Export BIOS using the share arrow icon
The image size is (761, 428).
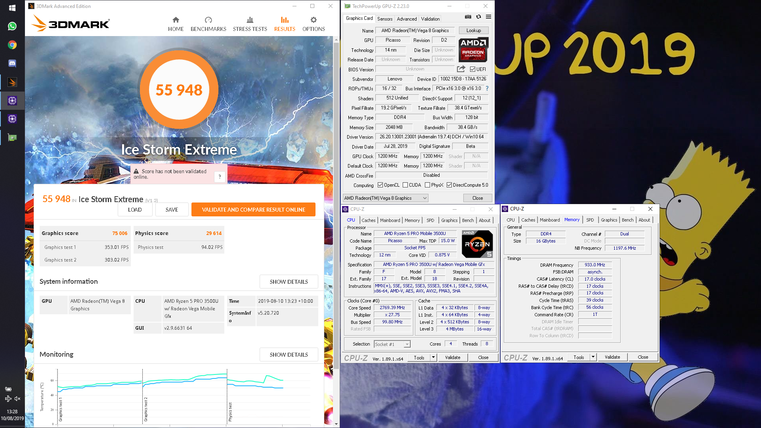[461, 69]
